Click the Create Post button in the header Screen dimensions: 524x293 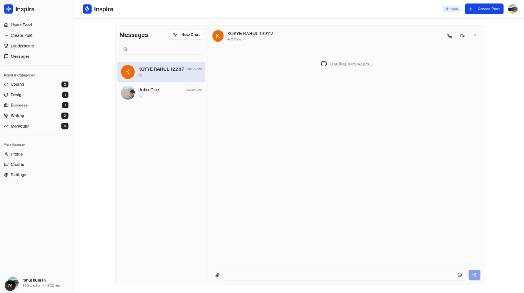484,9
